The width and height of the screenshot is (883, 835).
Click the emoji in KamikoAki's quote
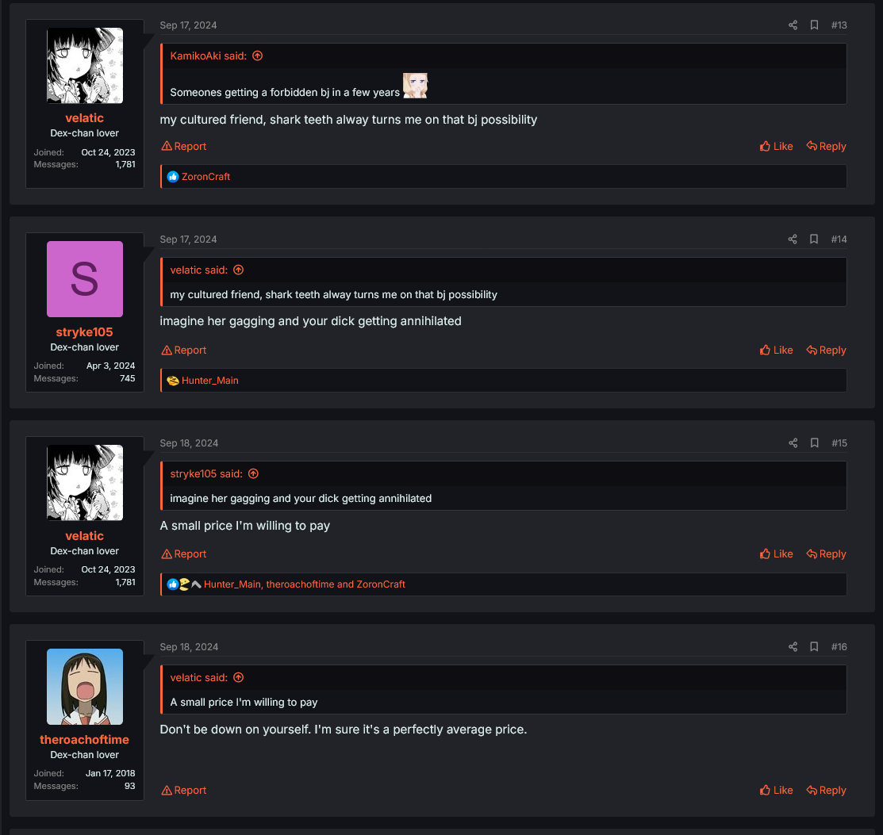(x=415, y=86)
